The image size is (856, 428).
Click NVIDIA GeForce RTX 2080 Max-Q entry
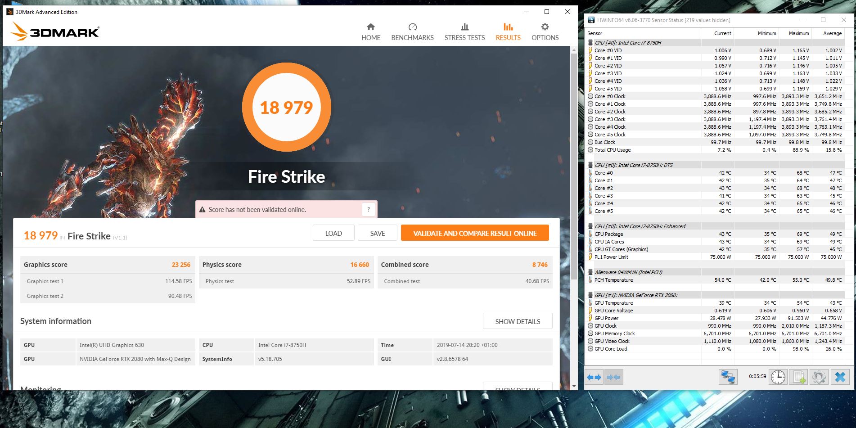tap(135, 359)
